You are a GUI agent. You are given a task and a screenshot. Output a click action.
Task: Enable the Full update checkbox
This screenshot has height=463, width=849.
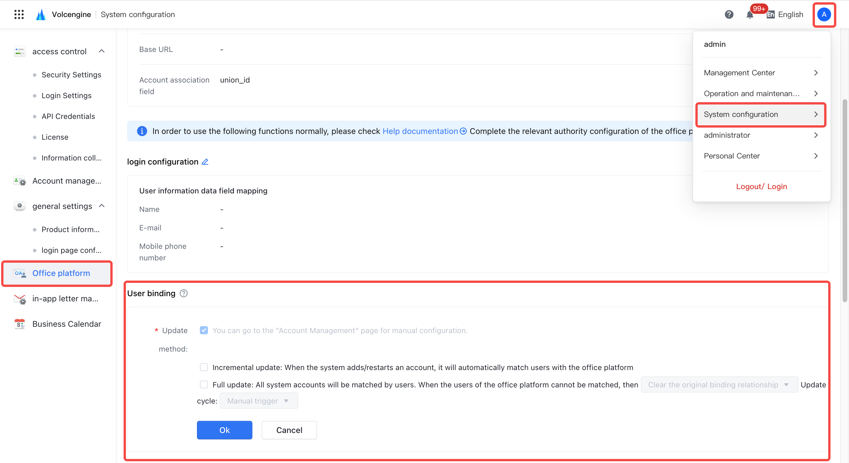click(204, 384)
